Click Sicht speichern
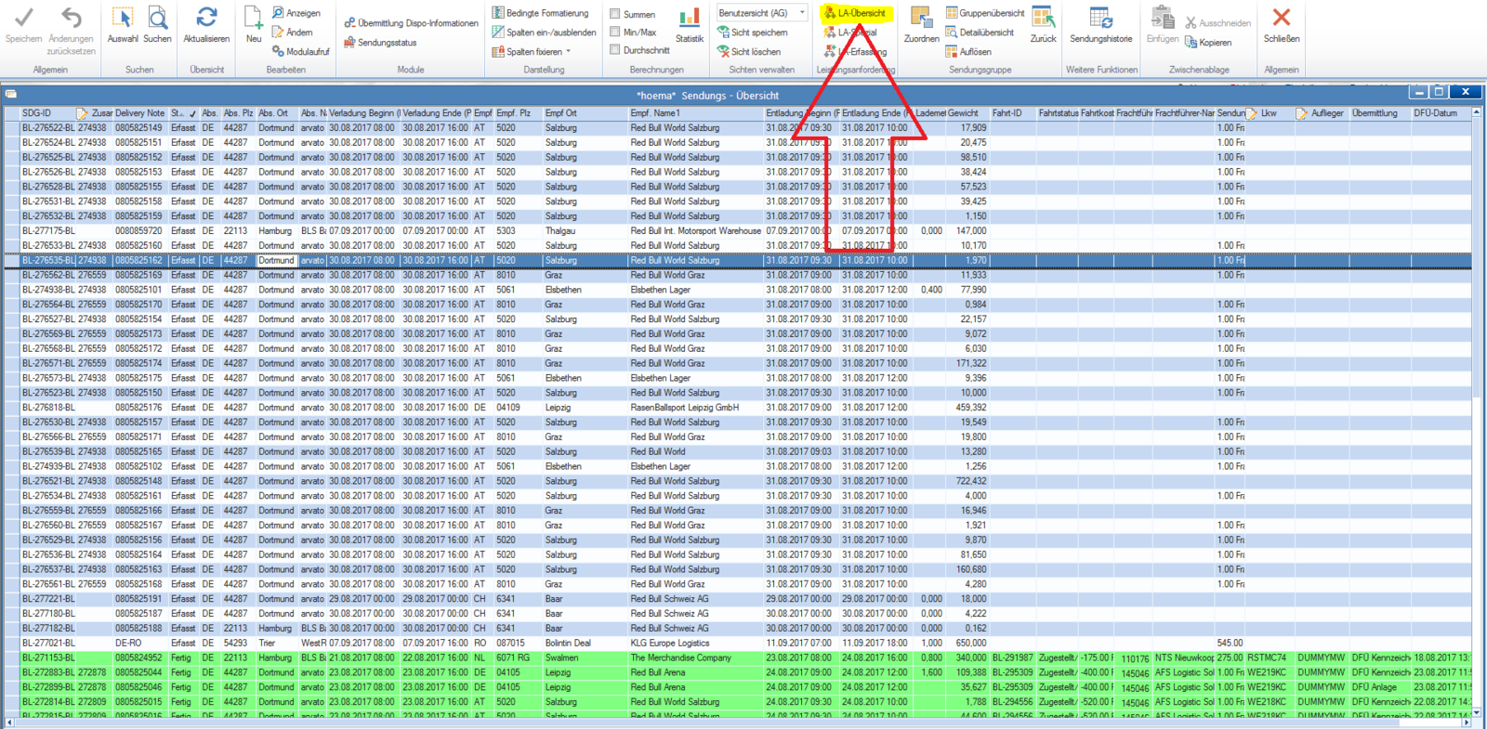Screen dimensions: 1487x729 [749, 33]
